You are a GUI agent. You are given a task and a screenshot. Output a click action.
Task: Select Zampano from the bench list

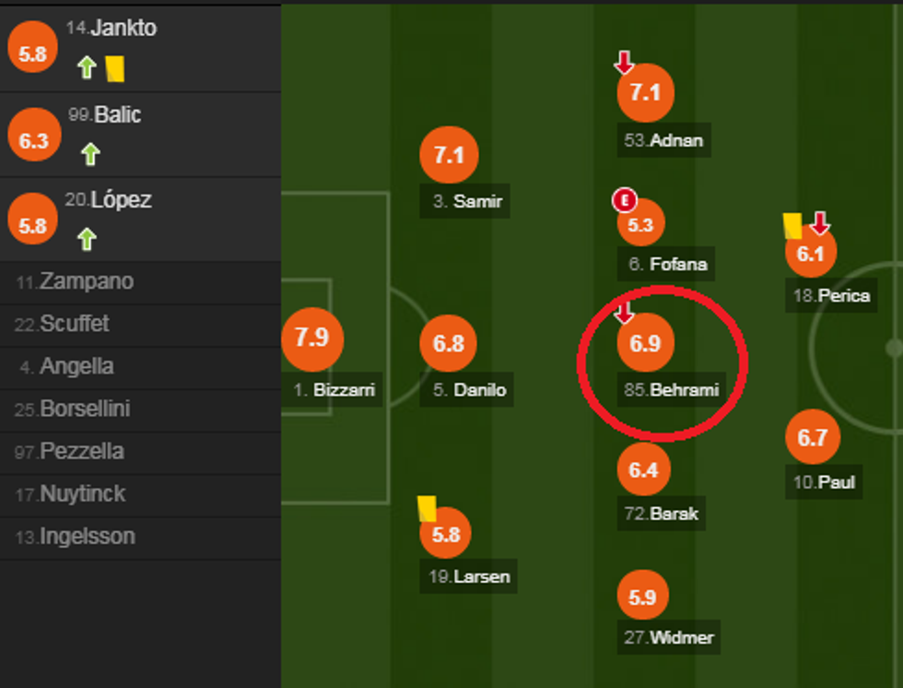coord(87,282)
